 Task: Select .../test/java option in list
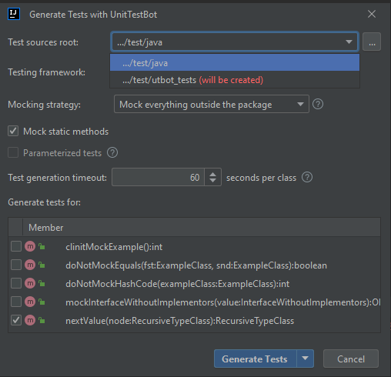[235, 63]
